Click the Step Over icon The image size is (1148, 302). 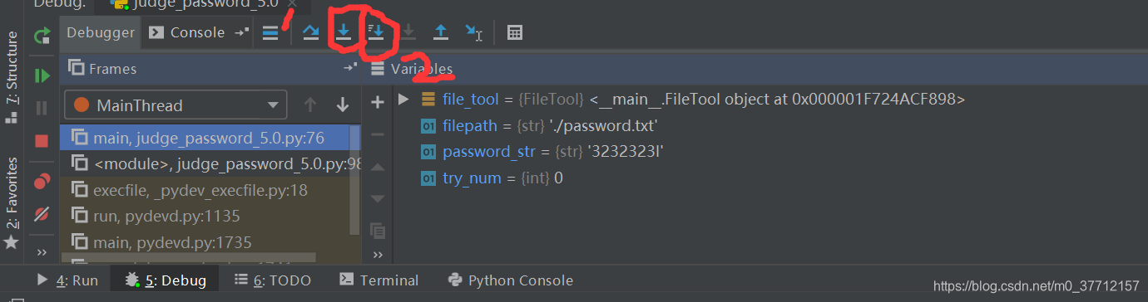point(310,33)
